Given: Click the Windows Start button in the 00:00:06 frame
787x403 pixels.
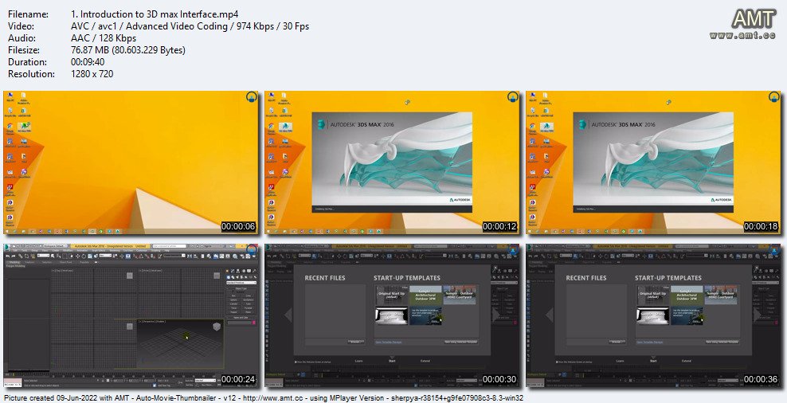Looking at the screenshot, I should 6,231.
